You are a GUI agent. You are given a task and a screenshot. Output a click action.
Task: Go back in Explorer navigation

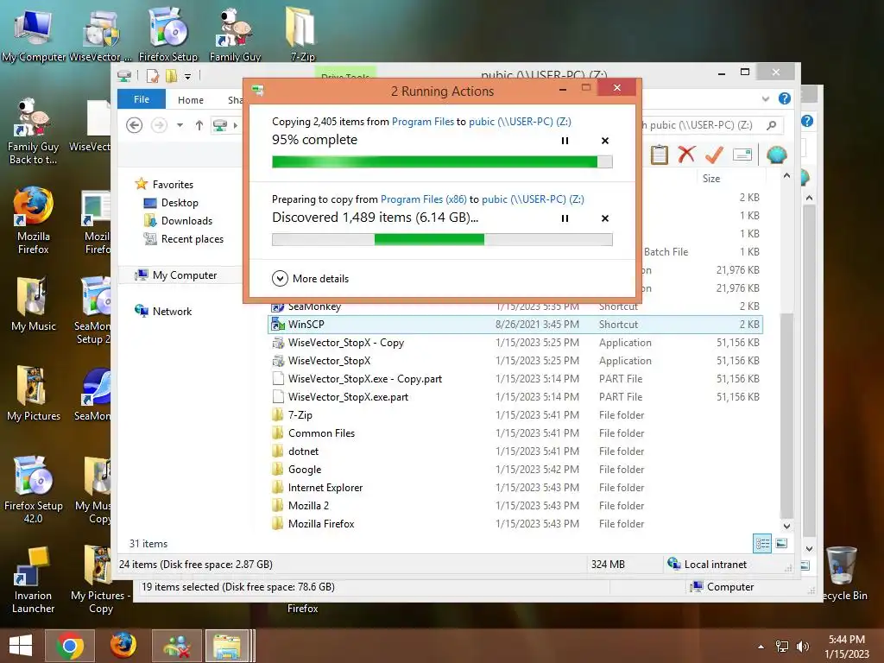[x=134, y=125]
